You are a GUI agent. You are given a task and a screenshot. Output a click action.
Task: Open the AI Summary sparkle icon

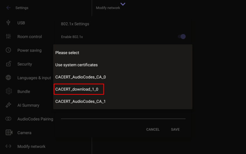point(8,105)
